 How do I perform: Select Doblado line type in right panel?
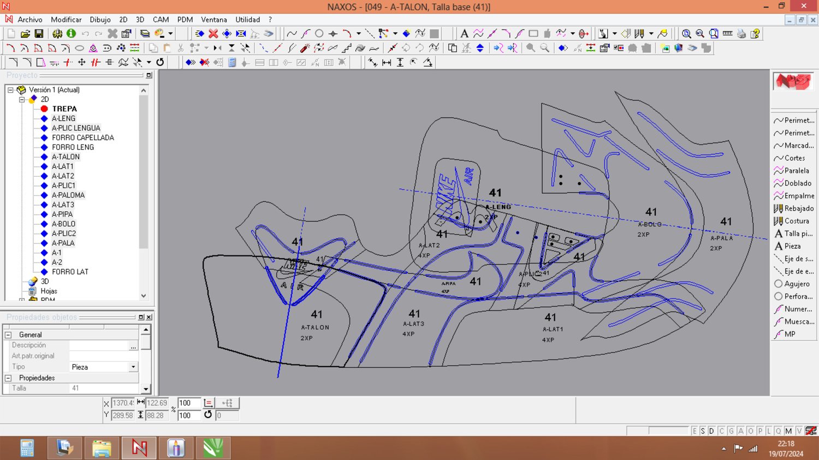coord(794,183)
